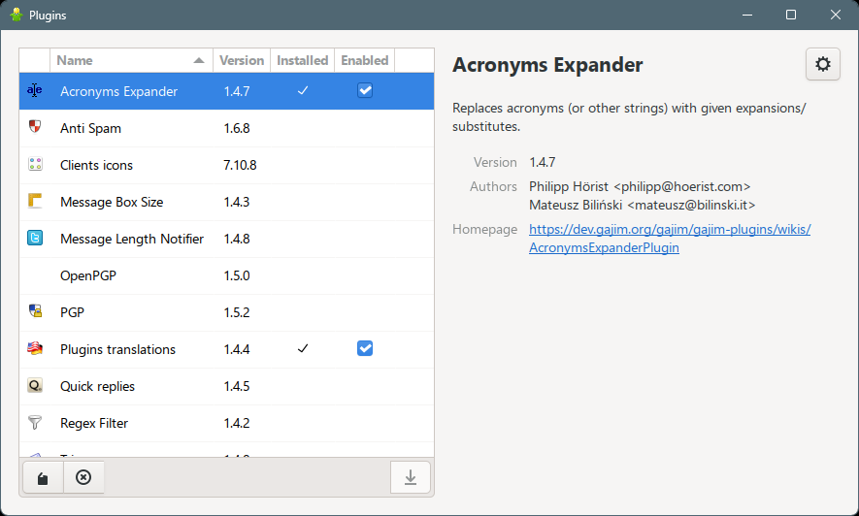The image size is (859, 516).
Task: Click the Clients icons plugin icon
Action: point(35,165)
